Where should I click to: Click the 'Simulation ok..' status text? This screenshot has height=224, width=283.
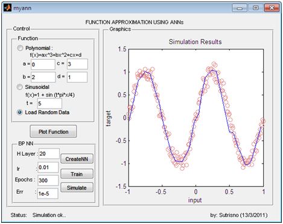(x=49, y=215)
